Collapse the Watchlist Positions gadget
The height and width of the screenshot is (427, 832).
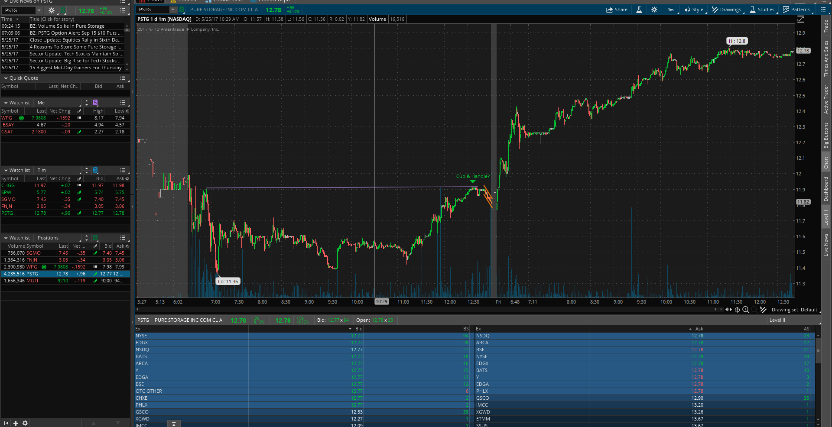point(6,238)
